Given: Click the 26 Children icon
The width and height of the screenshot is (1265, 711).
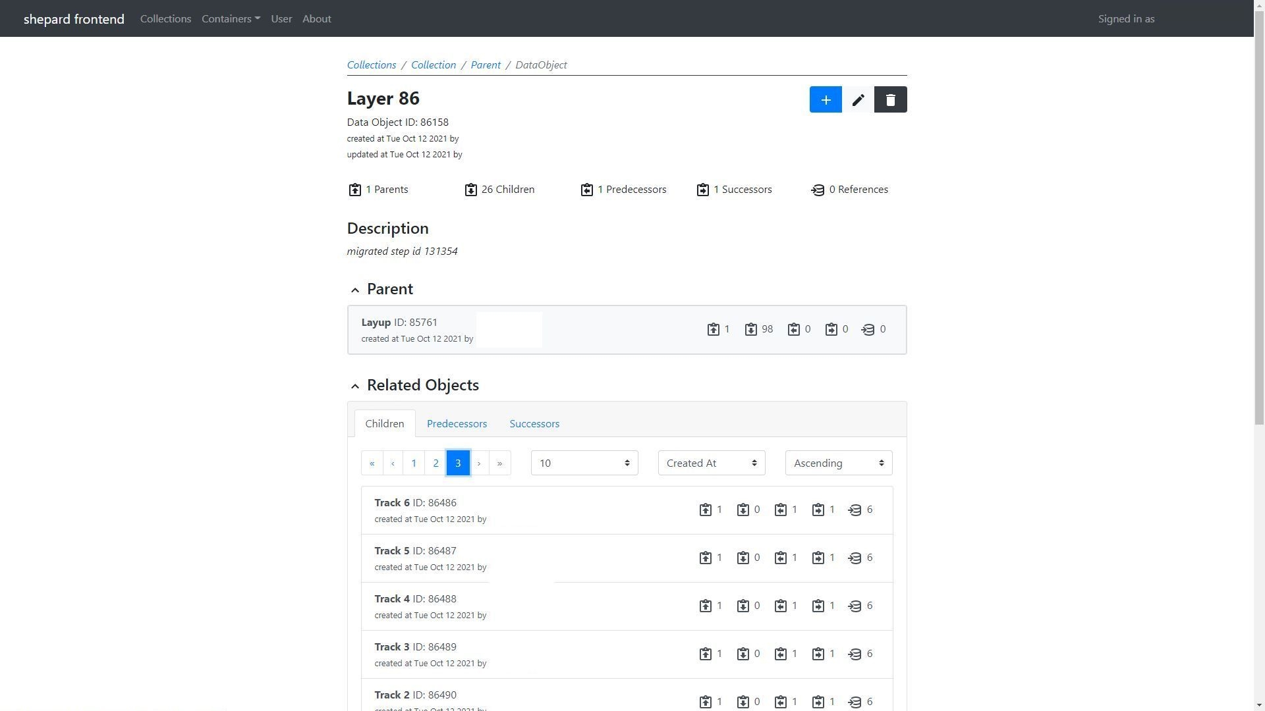Looking at the screenshot, I should pos(470,190).
